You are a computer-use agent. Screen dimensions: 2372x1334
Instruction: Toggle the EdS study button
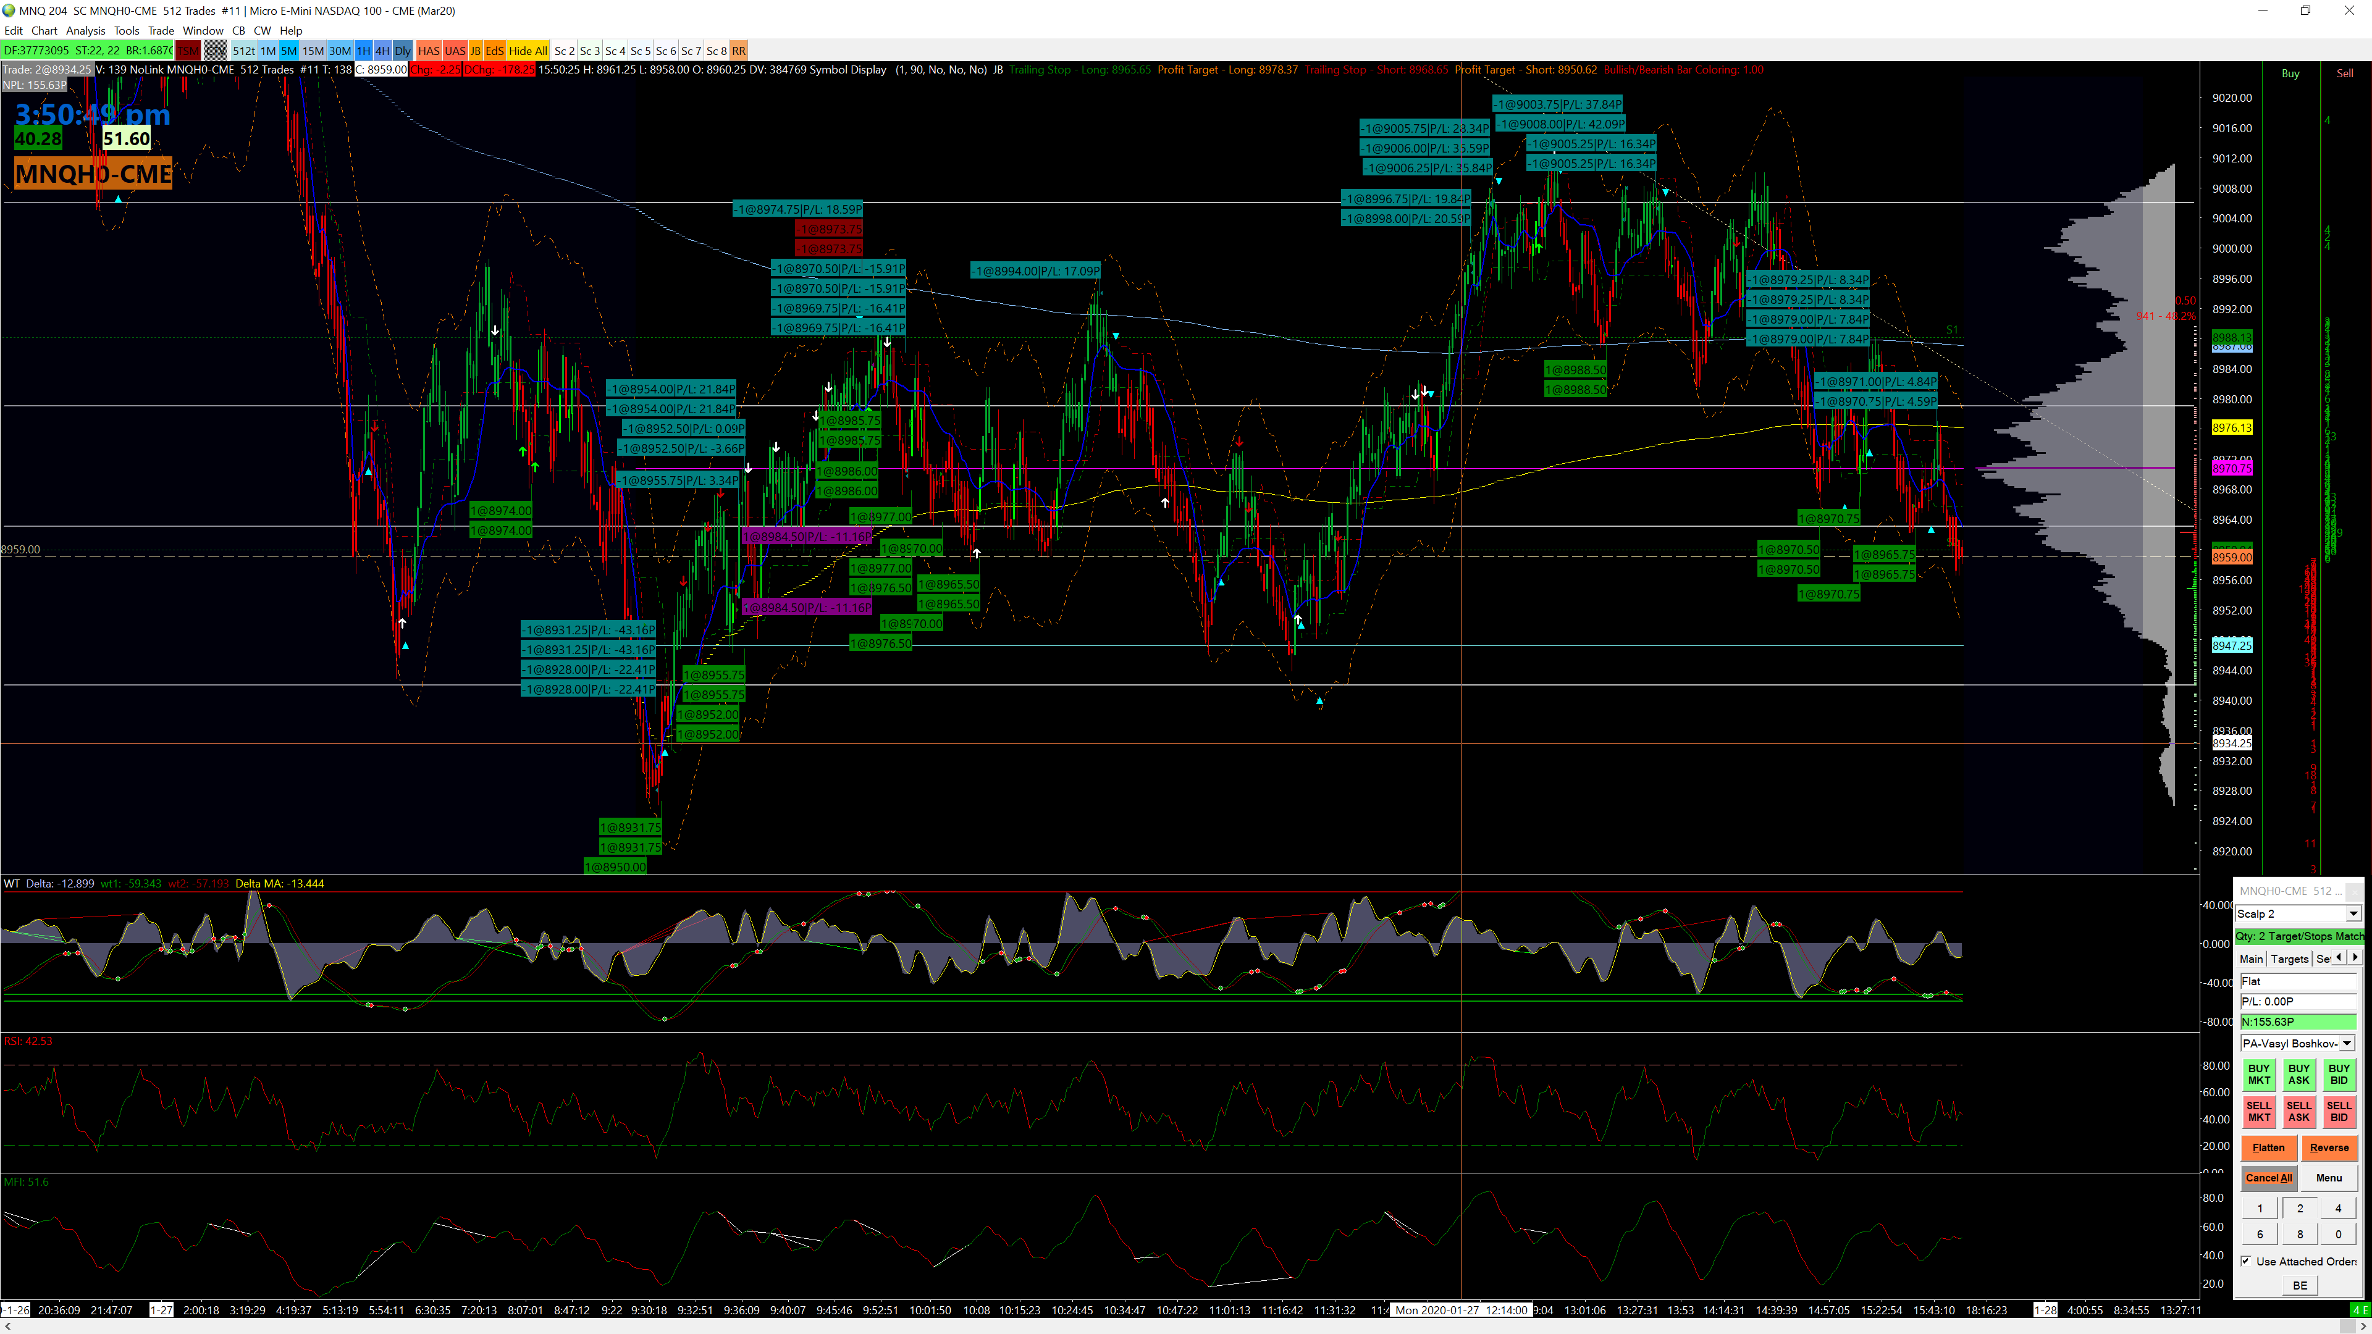tap(494, 51)
